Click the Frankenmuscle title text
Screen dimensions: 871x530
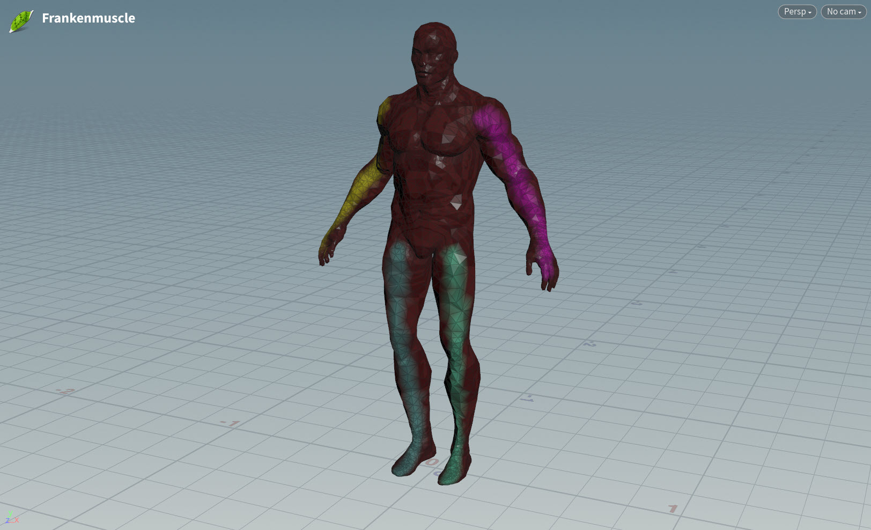[x=88, y=18]
